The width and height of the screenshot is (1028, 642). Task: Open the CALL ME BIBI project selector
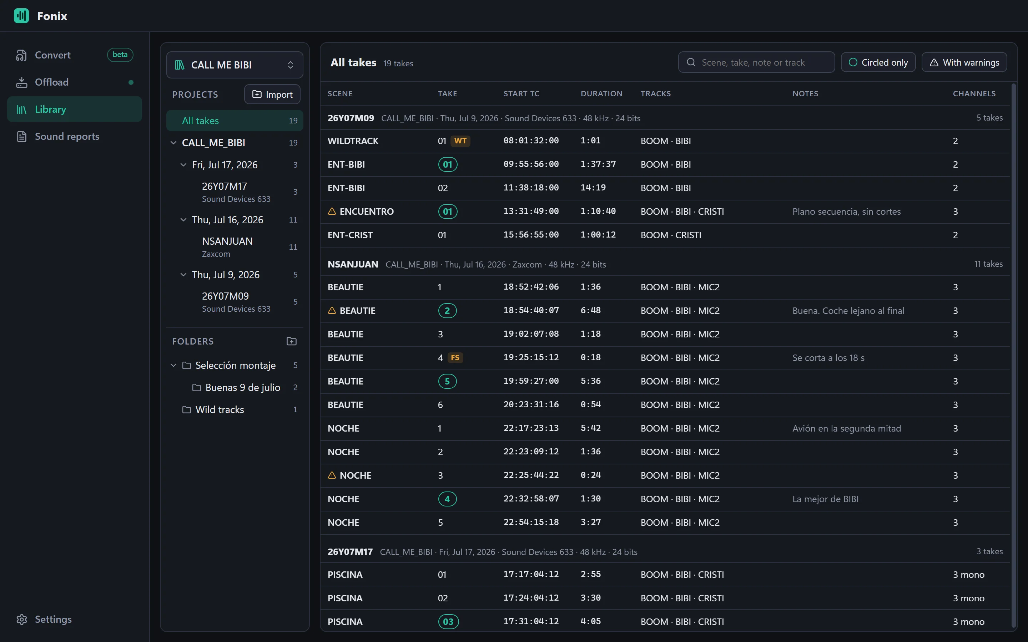(235, 65)
